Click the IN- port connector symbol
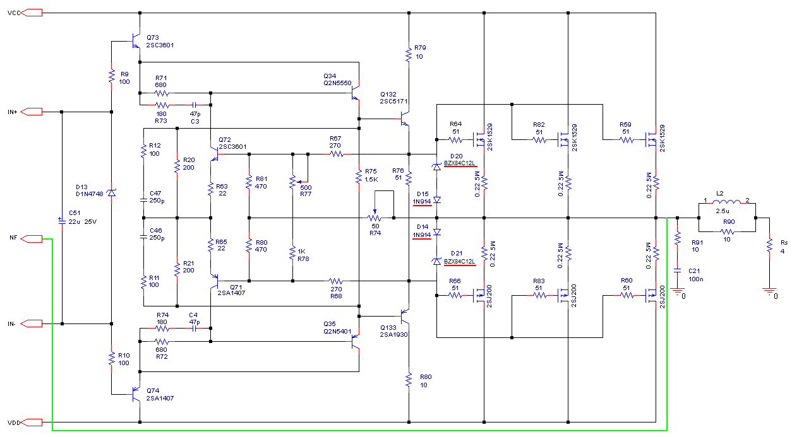Screen dimensions: 792x437 point(32,323)
